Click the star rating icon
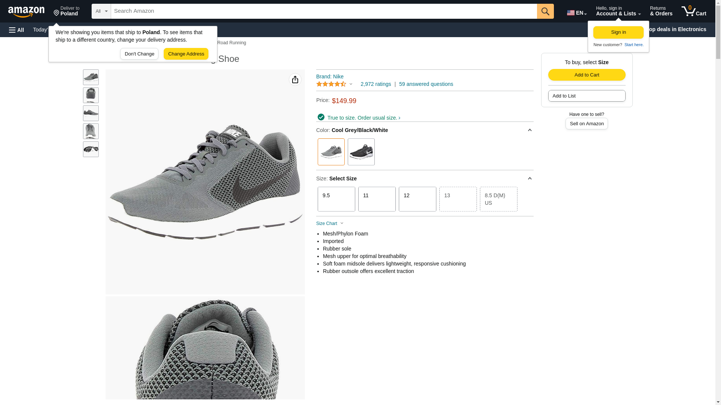721x405 pixels. 331,84
